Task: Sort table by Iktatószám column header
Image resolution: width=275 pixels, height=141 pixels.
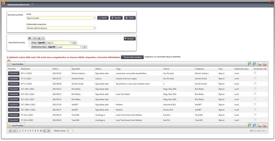Action: point(26,69)
